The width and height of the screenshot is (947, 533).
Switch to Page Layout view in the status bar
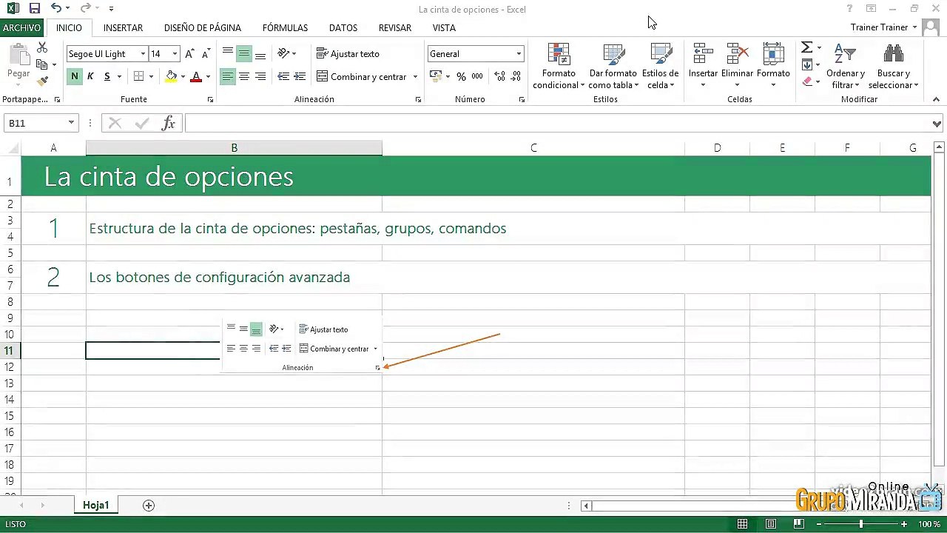770,524
